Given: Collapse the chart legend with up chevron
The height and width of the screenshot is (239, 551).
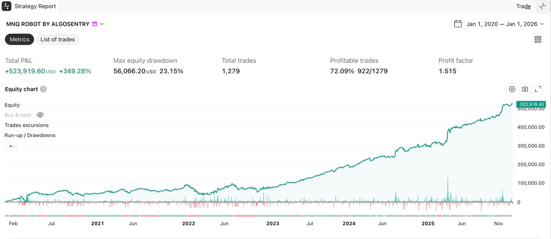Looking at the screenshot, I should (x=11, y=146).
